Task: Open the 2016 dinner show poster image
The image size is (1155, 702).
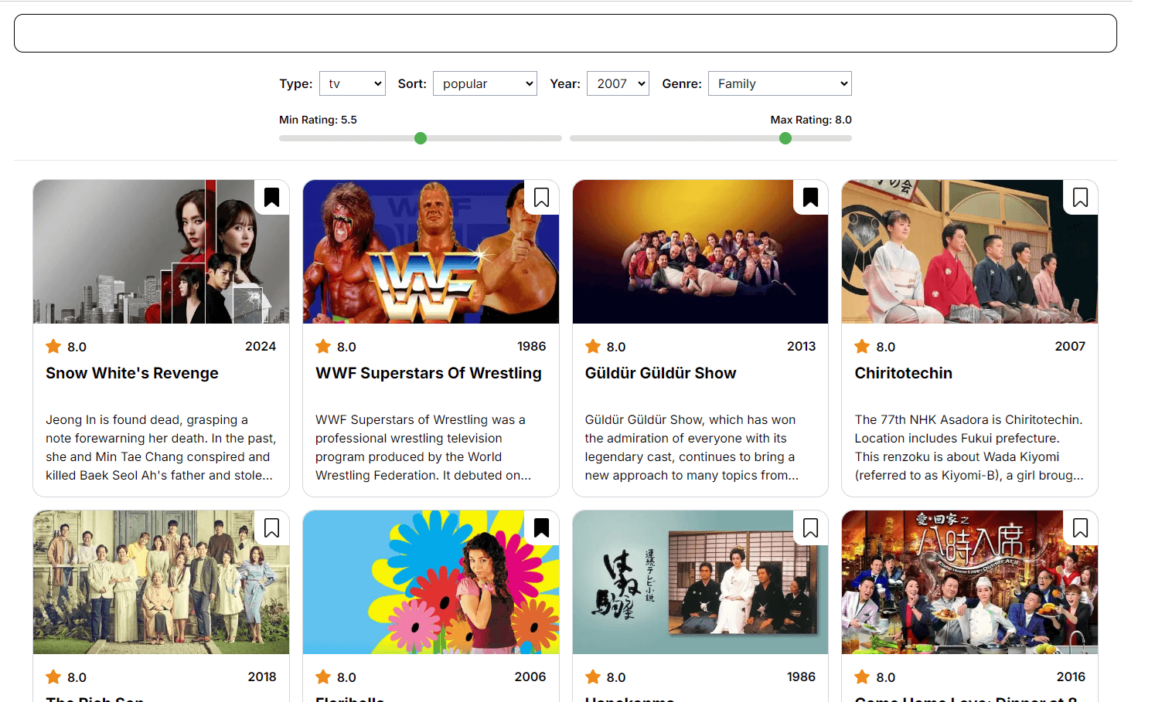Action: 969,582
